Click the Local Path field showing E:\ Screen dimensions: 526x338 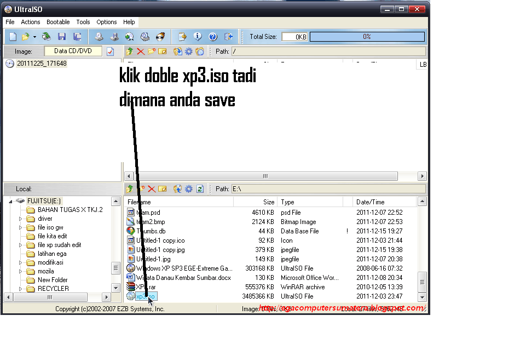[x=329, y=189]
